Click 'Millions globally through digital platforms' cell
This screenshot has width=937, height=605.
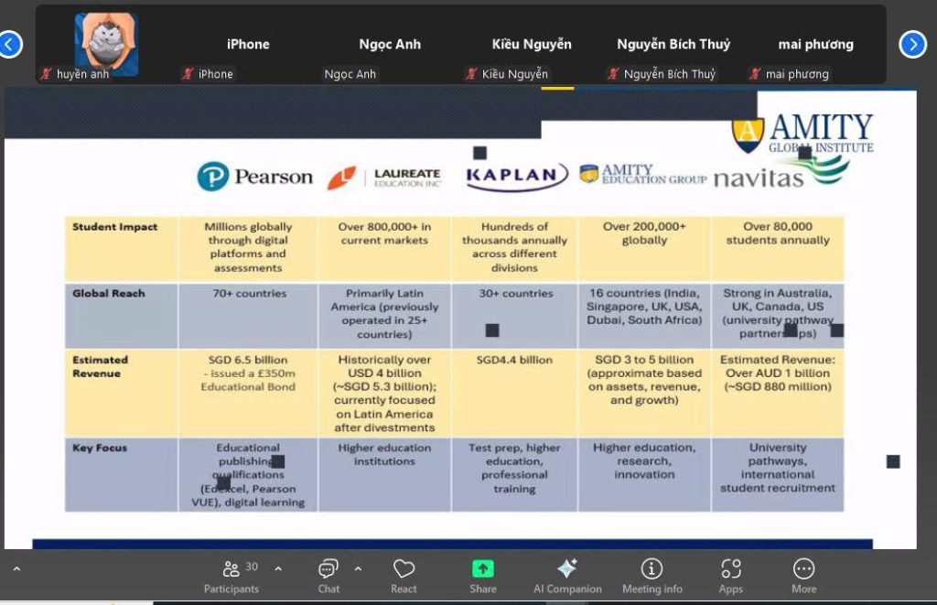pyautogui.click(x=248, y=247)
